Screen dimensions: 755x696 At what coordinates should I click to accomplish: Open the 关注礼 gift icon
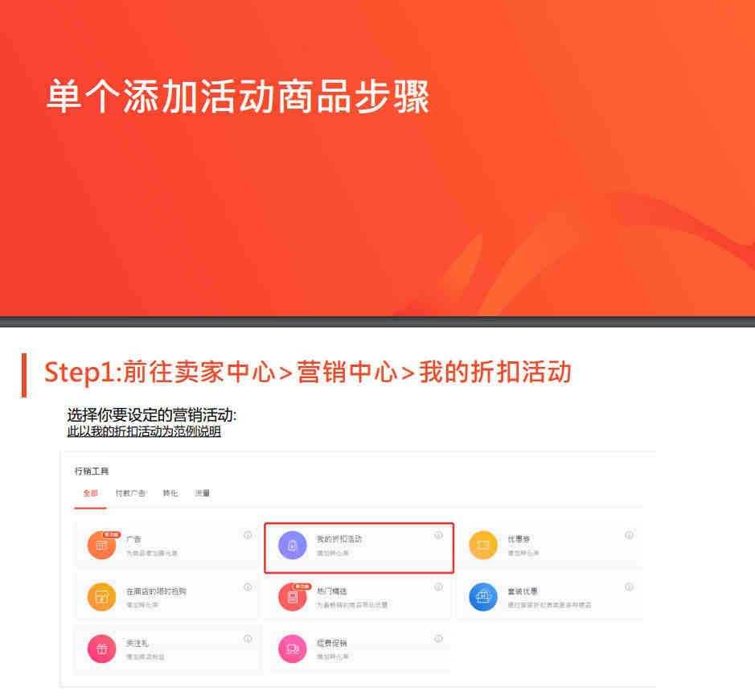(101, 649)
